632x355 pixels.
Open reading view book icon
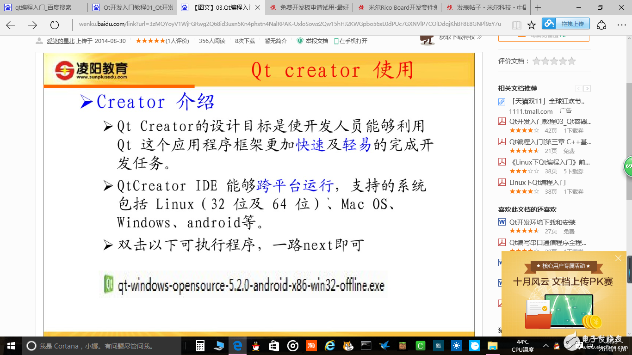pos(517,25)
